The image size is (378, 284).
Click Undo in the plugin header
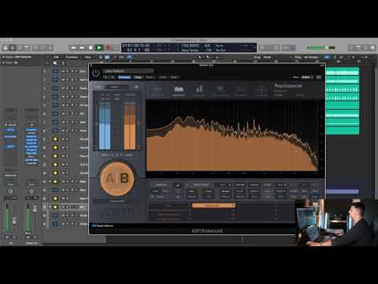click(163, 77)
